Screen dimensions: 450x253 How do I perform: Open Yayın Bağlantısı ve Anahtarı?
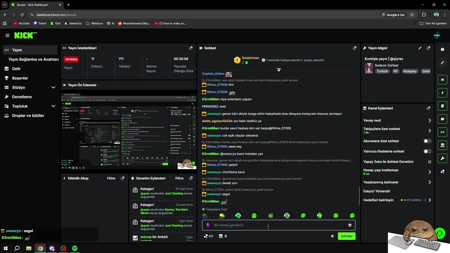33,59
